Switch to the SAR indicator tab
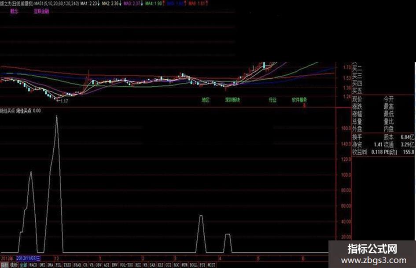The width and height of the screenshot is (416, 268). tap(152, 265)
